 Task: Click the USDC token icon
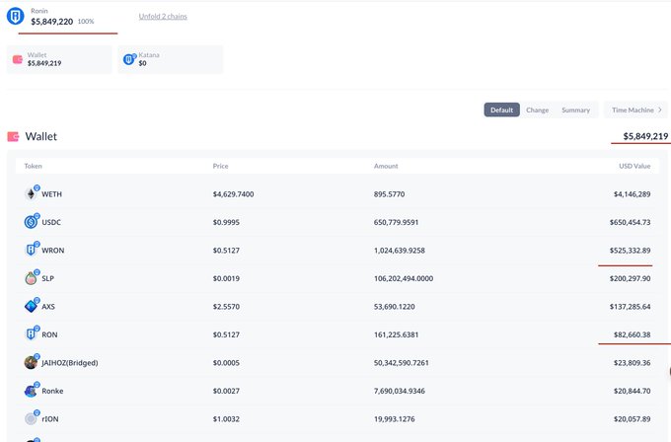coord(31,222)
